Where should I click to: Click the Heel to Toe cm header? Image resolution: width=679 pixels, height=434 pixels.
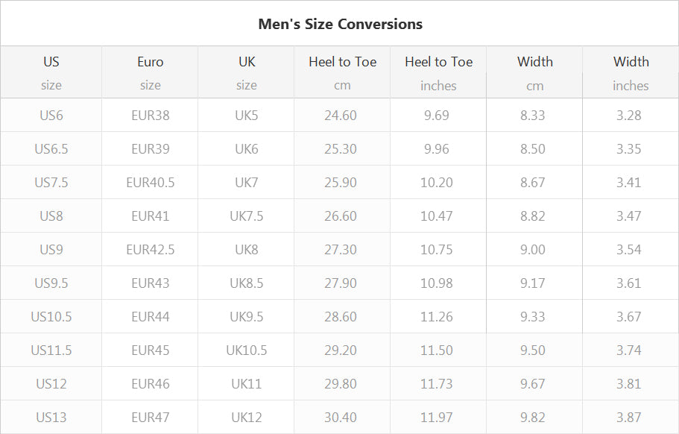(342, 72)
